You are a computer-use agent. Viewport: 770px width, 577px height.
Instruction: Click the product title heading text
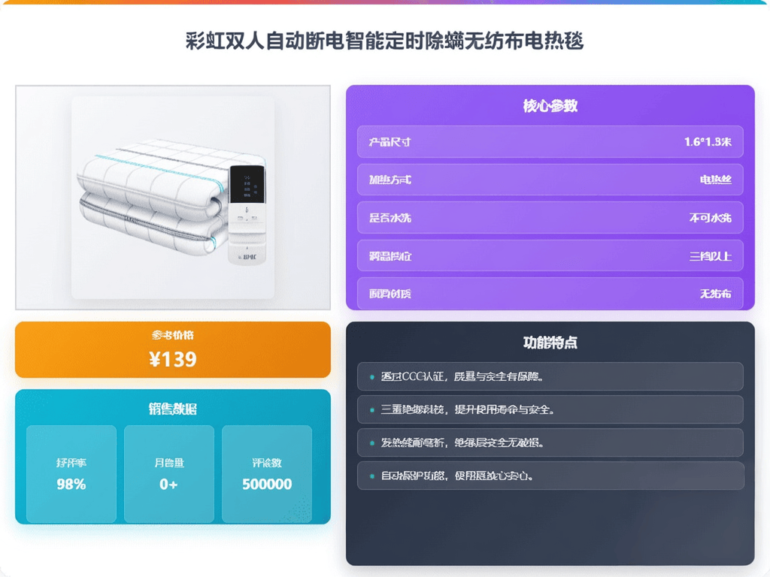[x=384, y=41]
